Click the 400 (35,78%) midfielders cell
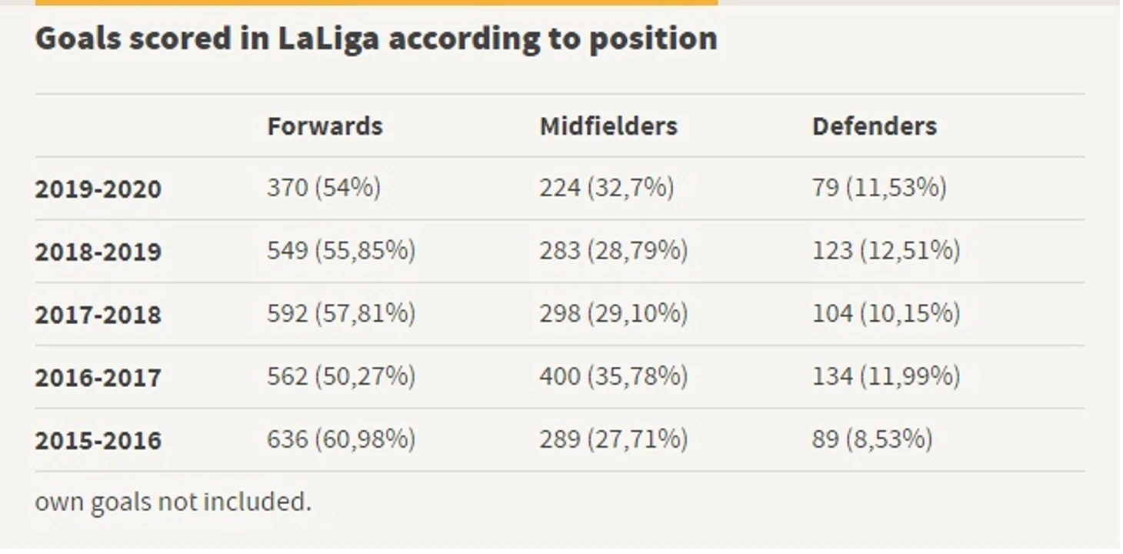The image size is (1123, 554). pos(614,377)
